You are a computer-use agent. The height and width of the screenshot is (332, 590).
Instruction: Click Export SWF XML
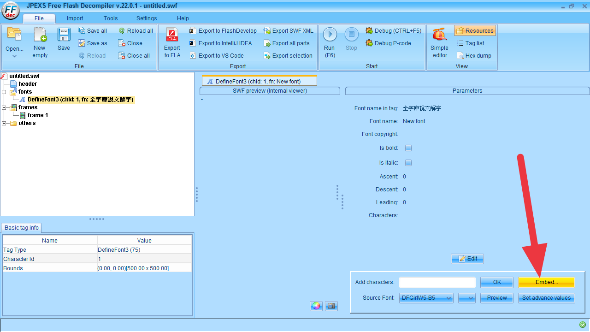(x=289, y=31)
